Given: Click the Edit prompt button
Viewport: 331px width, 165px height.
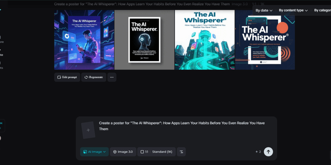Looking at the screenshot, I should point(67,77).
